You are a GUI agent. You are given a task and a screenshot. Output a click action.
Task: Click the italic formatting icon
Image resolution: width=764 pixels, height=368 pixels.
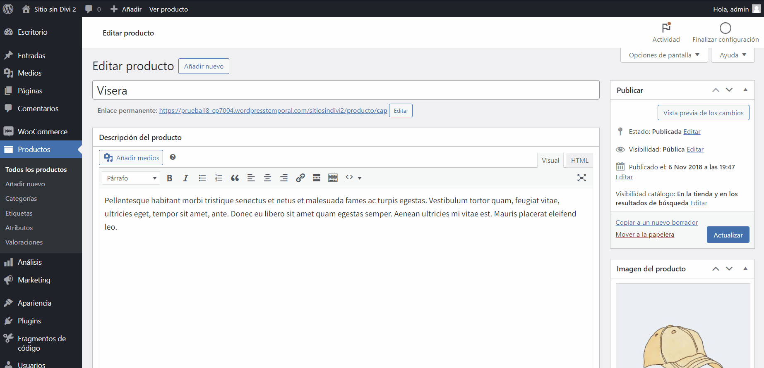[185, 178]
